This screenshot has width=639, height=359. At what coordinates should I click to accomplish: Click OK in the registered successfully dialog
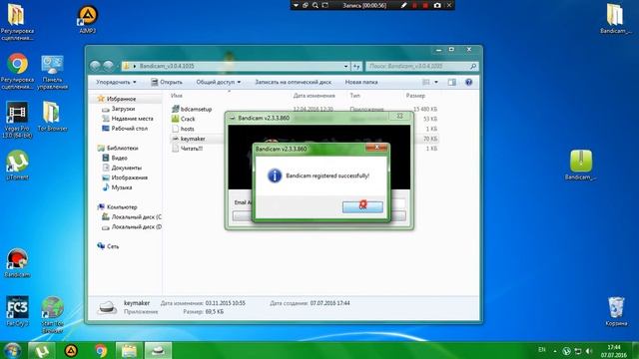tap(362, 206)
